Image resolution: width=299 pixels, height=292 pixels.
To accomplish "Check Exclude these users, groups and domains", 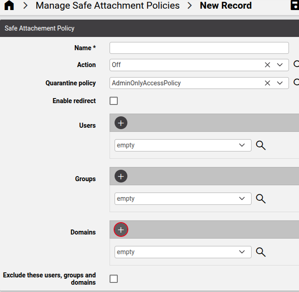I will [114, 279].
